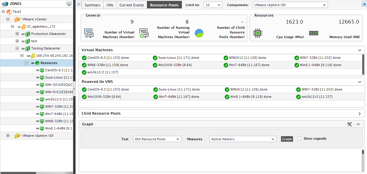The width and height of the screenshot is (367, 174).
Task: Select Win8.1-64Bit in the zones tree
Action: coord(59,128)
